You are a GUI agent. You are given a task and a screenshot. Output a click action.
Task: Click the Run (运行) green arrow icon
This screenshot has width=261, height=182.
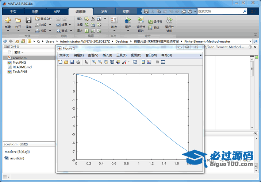click(128, 20)
